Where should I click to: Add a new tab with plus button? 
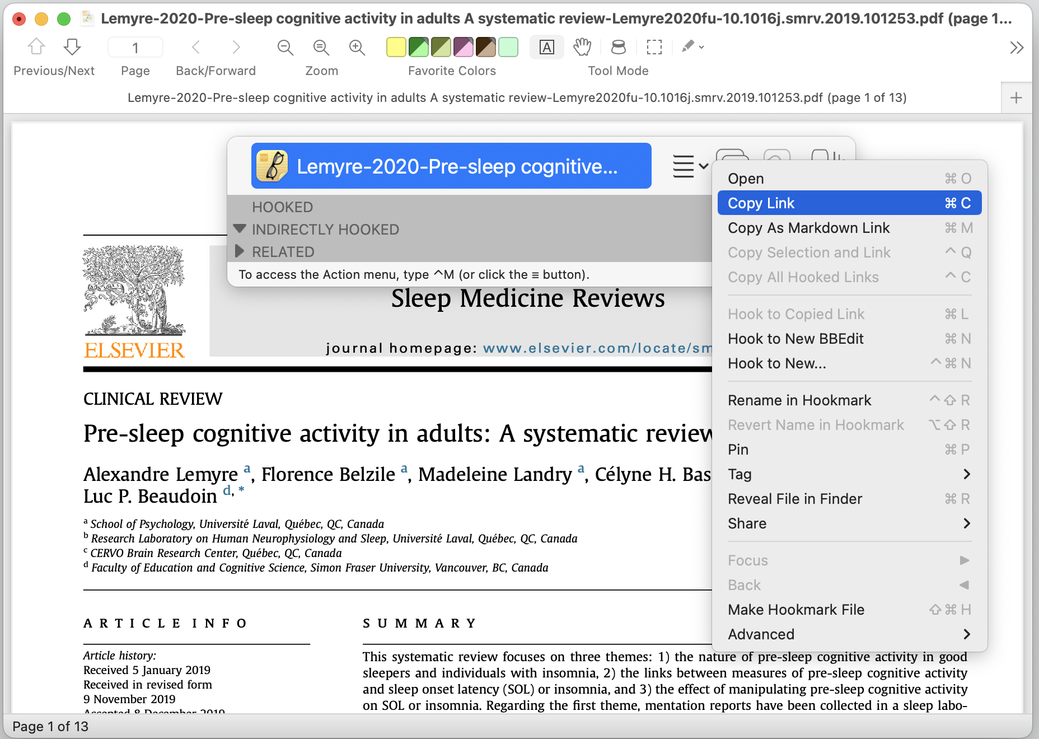click(1017, 98)
